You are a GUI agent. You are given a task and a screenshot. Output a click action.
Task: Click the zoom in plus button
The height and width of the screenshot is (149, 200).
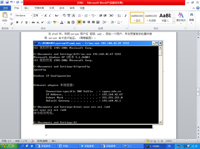click(198, 141)
